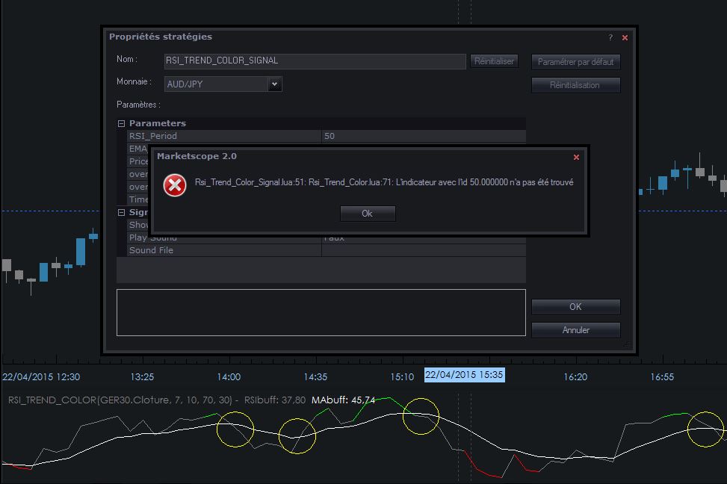Click the description text box
This screenshot has height=484, width=727.
coord(321,312)
